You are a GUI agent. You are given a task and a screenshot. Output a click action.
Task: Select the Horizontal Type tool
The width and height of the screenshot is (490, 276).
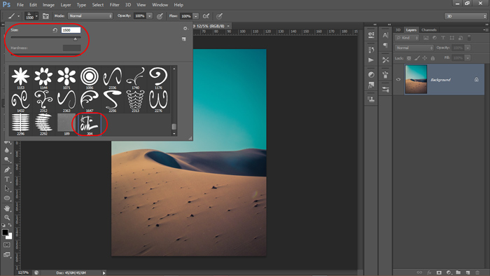pos(7,179)
